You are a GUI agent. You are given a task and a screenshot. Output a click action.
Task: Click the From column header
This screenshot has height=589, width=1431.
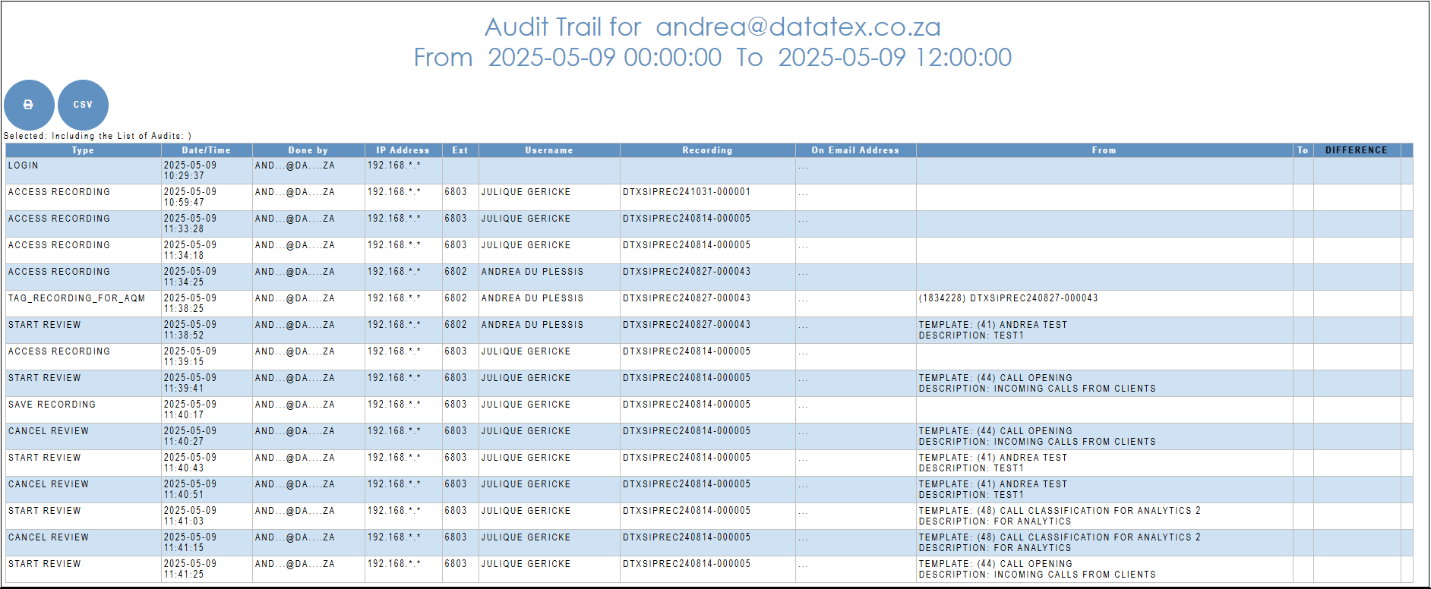(x=1104, y=150)
